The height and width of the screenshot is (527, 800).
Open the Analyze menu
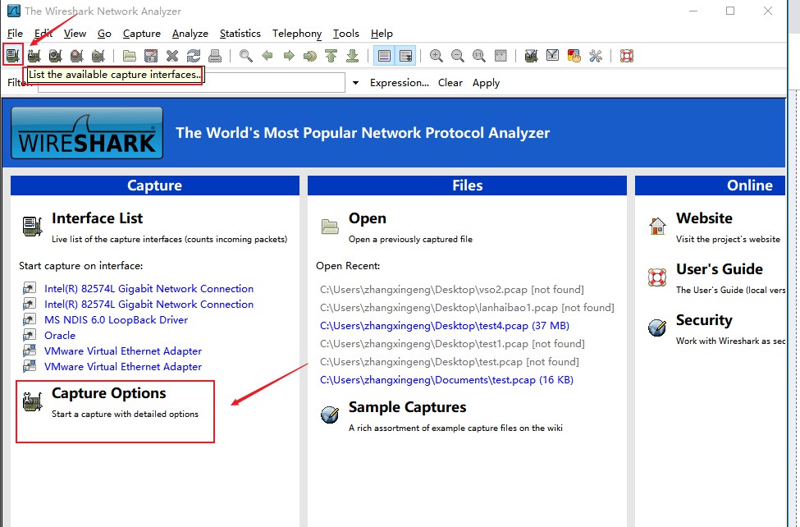(x=190, y=34)
